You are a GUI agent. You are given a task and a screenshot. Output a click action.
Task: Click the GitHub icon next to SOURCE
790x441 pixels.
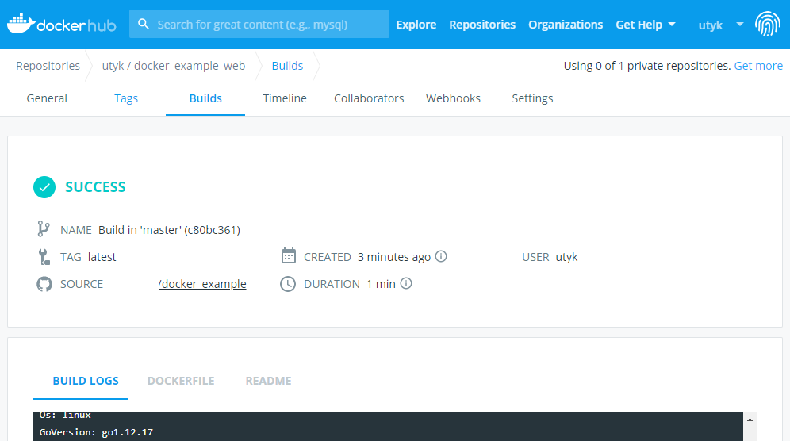pos(44,284)
